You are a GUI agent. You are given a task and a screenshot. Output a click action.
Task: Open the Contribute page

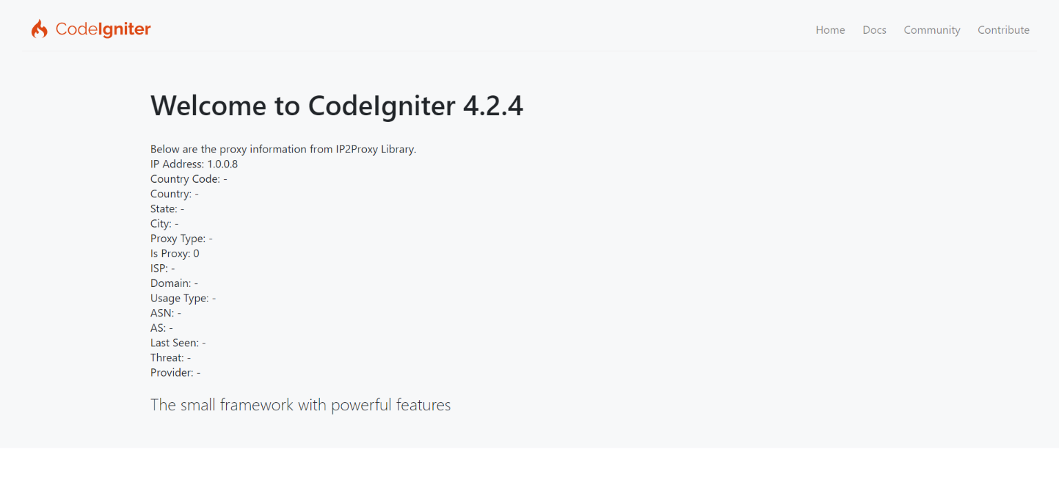pos(1003,30)
